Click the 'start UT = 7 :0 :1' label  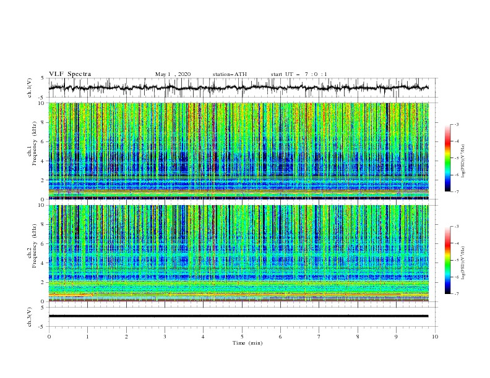tap(299, 74)
